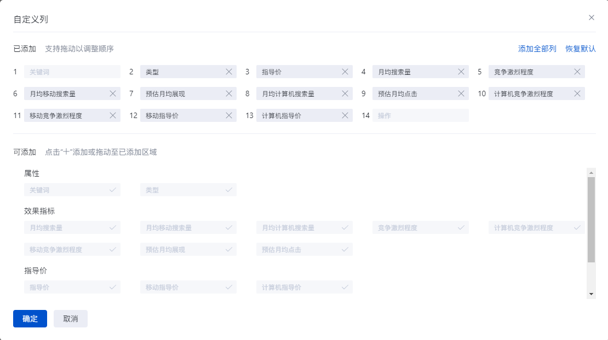Image resolution: width=608 pixels, height=340 pixels.
Task: Remove the 预估月均点击 column with its X icon
Action: point(461,93)
